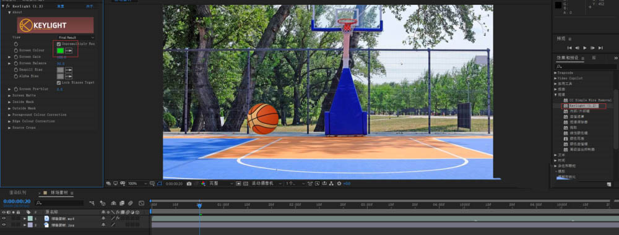Click the snapshot camera icon below viewer
The width and height of the screenshot is (619, 235).
coord(189,183)
